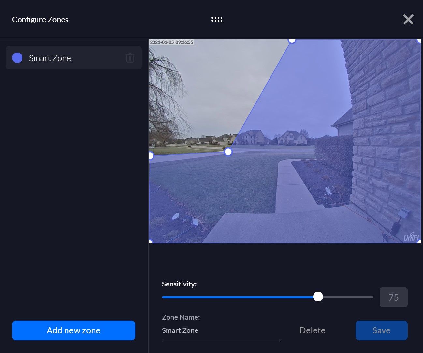This screenshot has height=353, width=423.
Task: Click the zone vertex handle on the top edge
Action: coord(292,40)
